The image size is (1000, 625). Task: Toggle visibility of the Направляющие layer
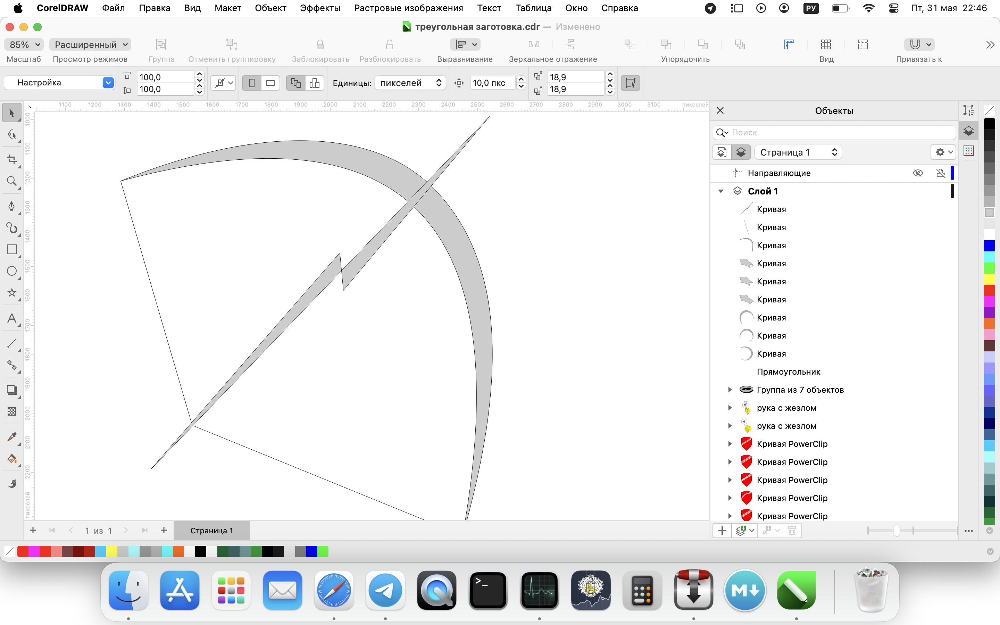[x=918, y=173]
